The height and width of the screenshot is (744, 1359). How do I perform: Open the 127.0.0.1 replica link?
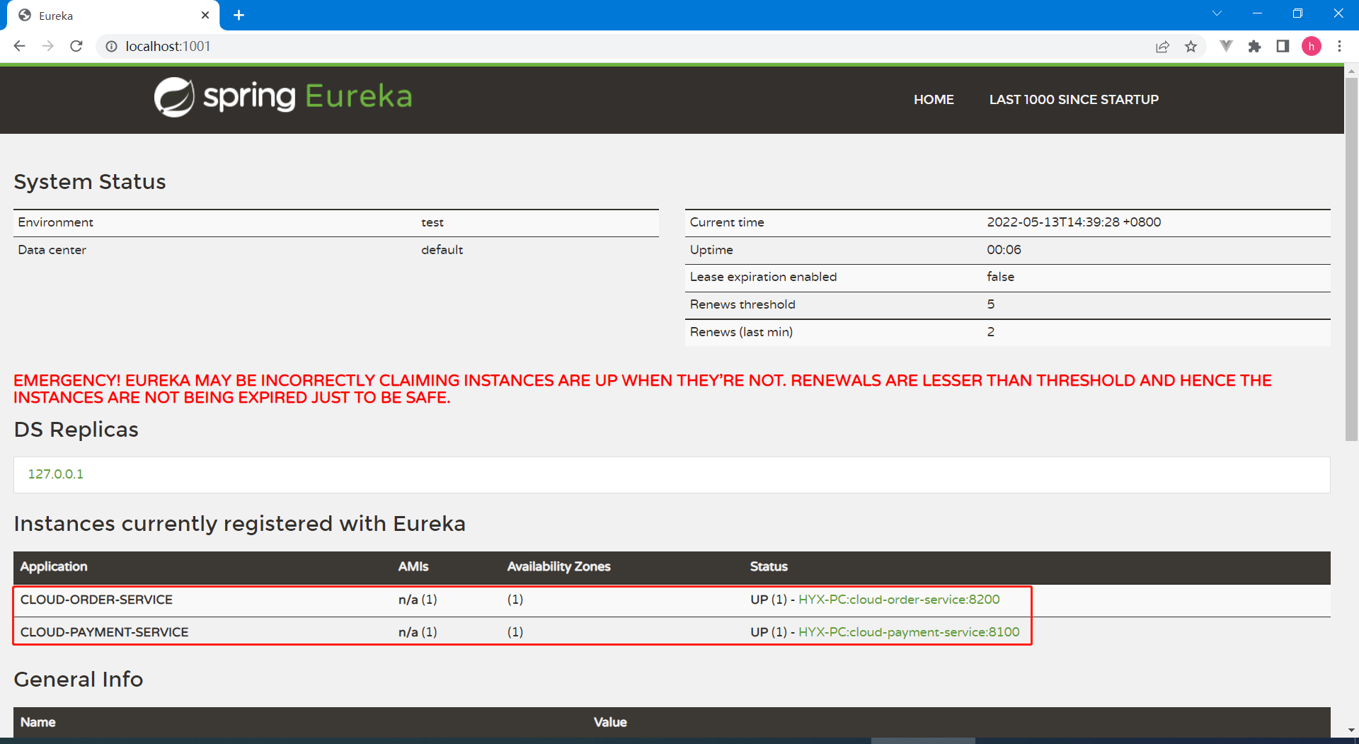point(55,474)
